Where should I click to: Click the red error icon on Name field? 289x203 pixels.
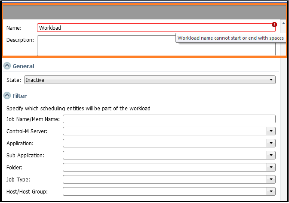click(274, 25)
